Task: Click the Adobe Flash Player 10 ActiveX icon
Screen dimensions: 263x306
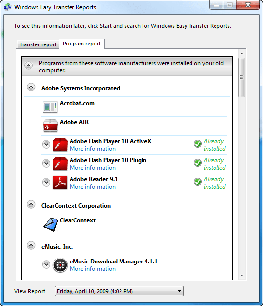Action: click(x=60, y=145)
